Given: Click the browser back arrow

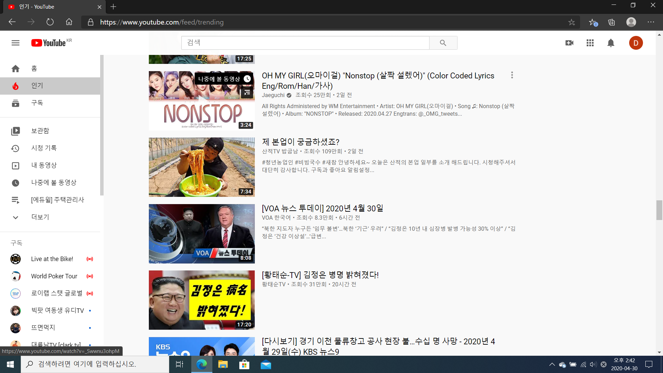Looking at the screenshot, I should point(12,22).
